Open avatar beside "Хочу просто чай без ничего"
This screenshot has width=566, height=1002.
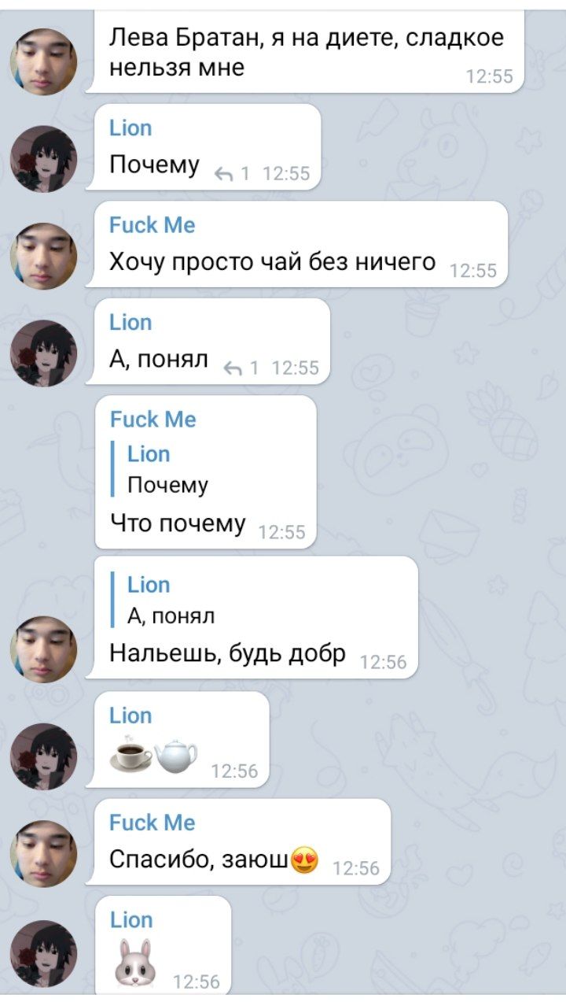(43, 256)
